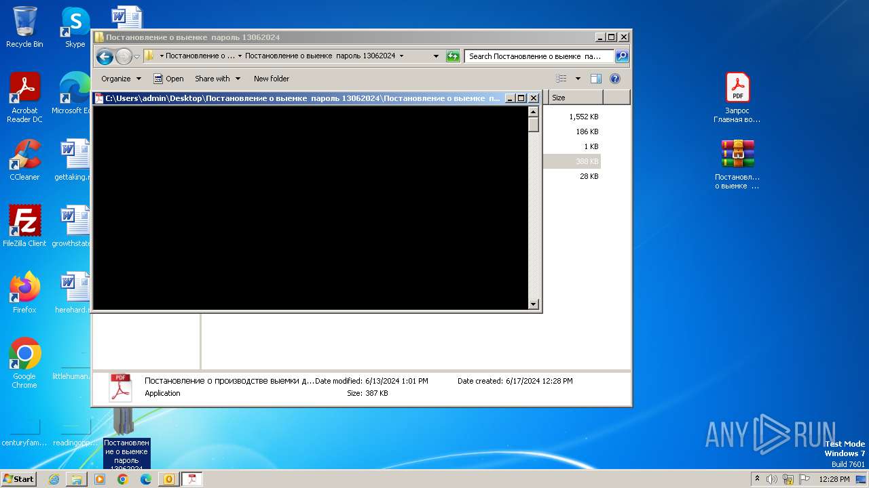
Task: Click the search magnifier button in Explorer
Action: 621,56
